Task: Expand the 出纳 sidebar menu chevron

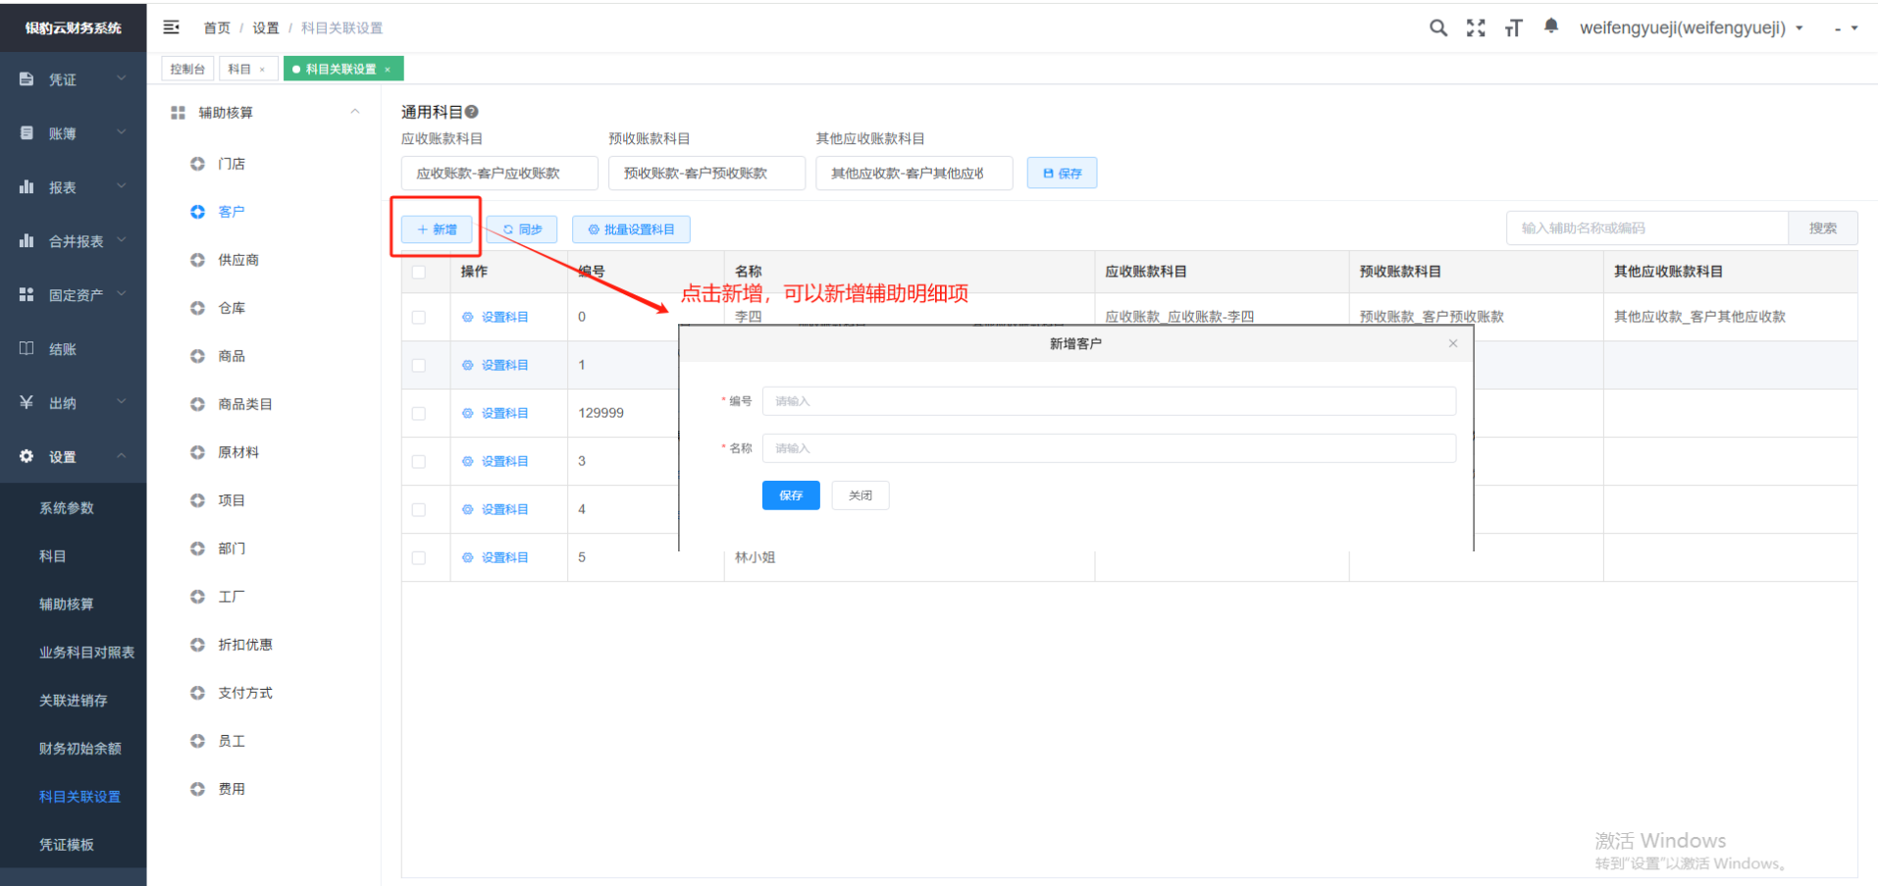Action: 122,401
